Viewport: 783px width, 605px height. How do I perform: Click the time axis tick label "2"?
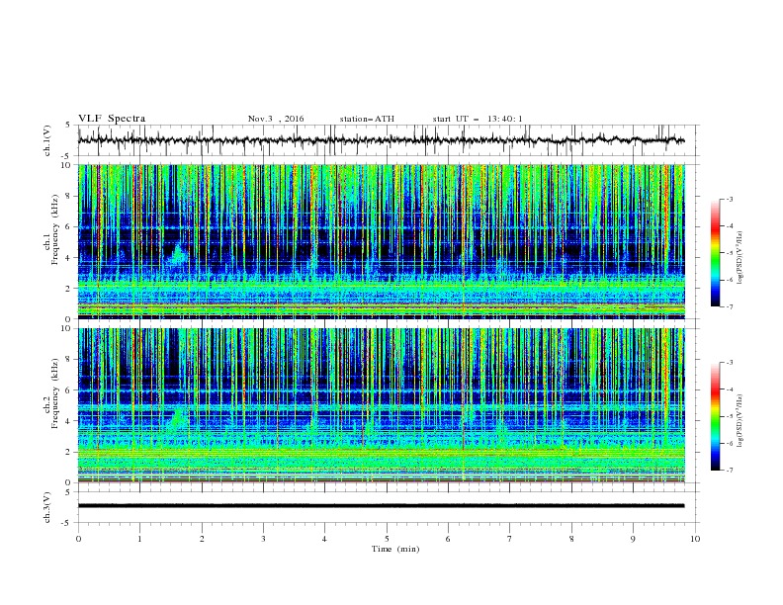202,539
